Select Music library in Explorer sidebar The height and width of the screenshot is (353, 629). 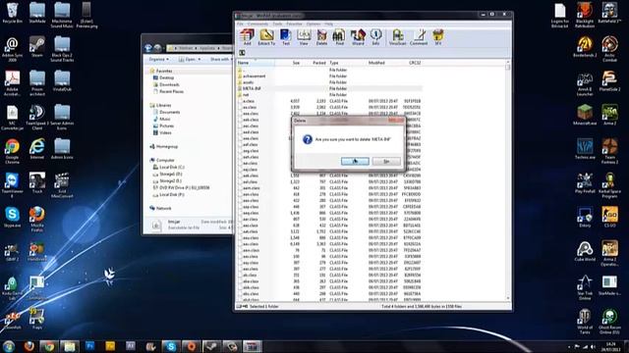tap(161, 119)
